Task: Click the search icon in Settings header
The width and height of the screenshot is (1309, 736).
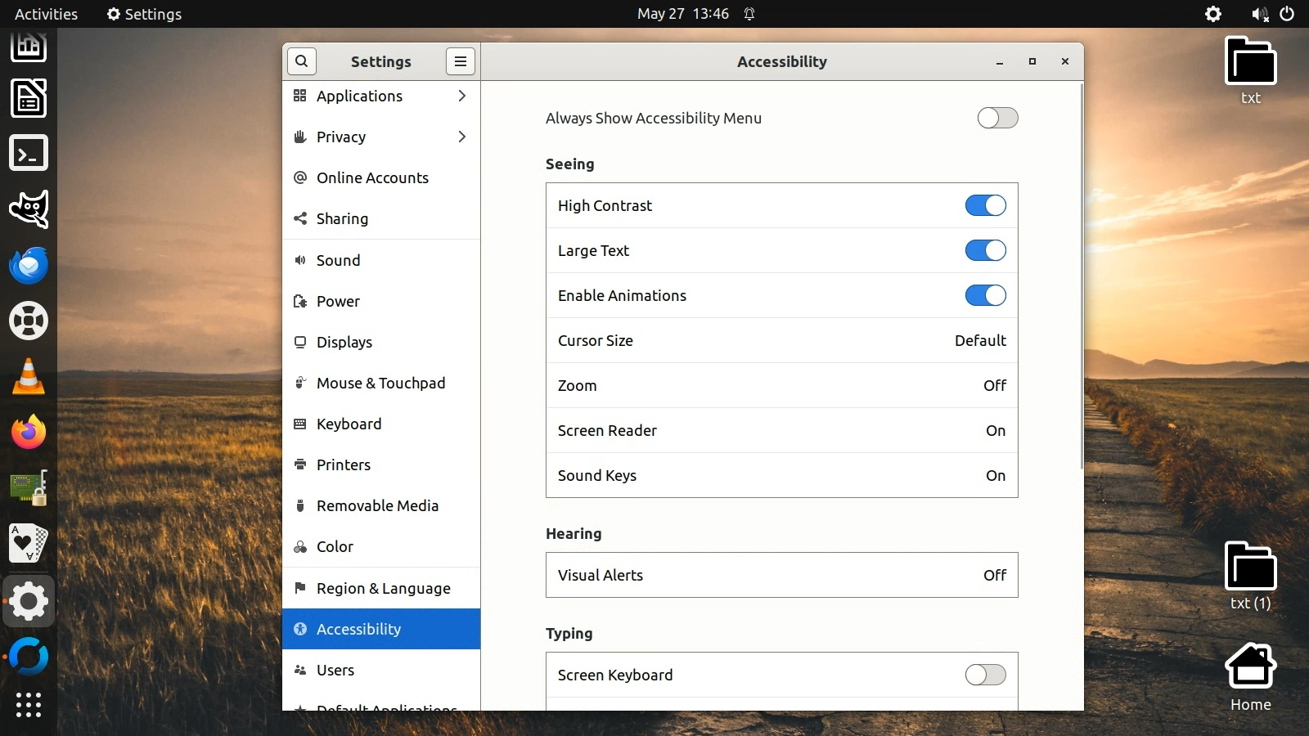Action: click(301, 61)
